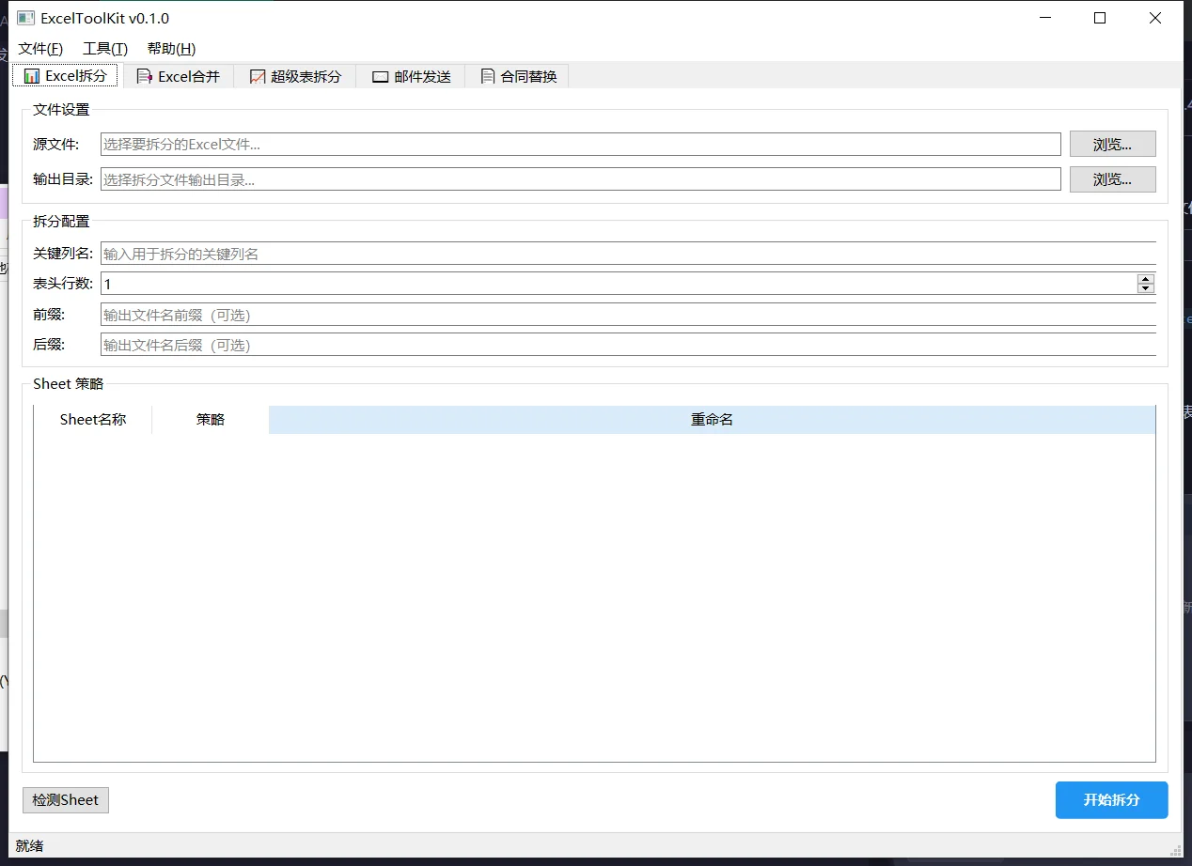
Task: Open the 工具(T) menu
Action: (105, 49)
